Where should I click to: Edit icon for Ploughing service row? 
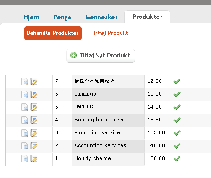[34, 133]
